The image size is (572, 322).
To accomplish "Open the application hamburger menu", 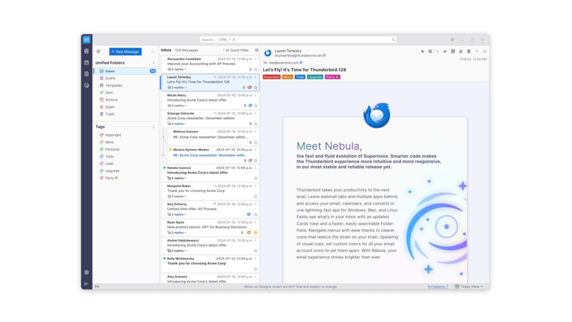I will [x=452, y=40].
